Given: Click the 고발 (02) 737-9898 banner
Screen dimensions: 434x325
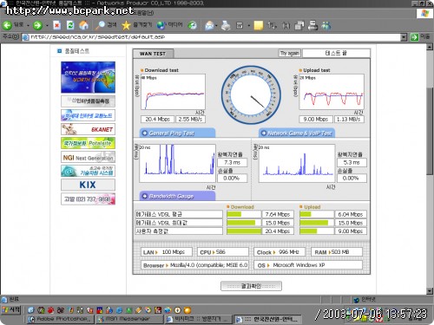Looking at the screenshot, I should coord(88,199).
